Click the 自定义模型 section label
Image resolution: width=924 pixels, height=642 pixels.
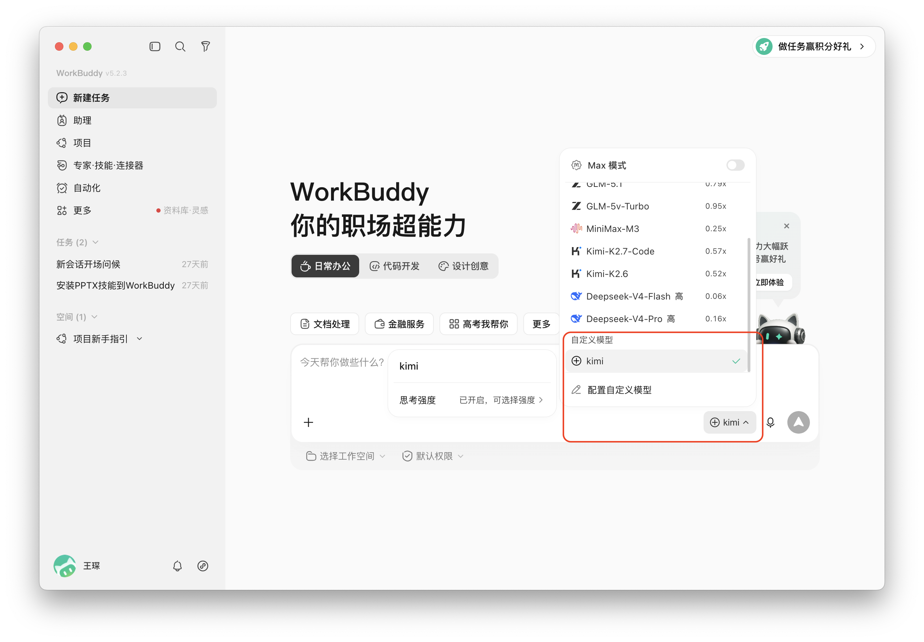click(592, 340)
